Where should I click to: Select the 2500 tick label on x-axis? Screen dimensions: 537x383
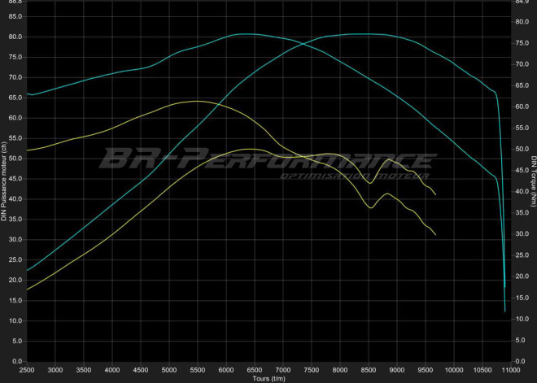point(27,370)
